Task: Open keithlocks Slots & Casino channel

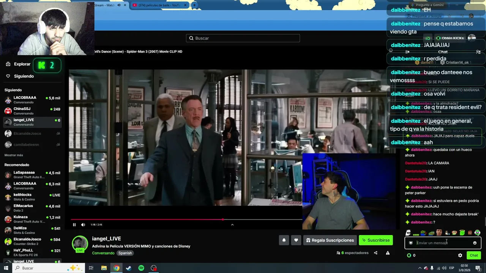Action: [32, 197]
